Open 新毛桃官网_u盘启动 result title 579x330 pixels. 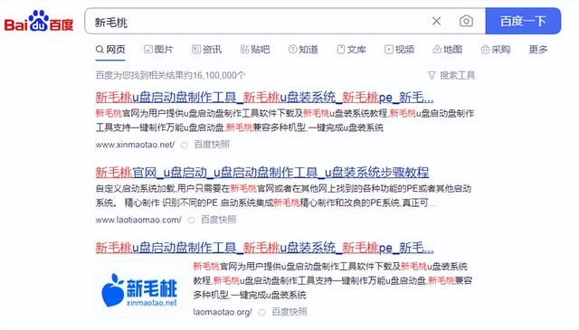pyautogui.click(x=262, y=173)
